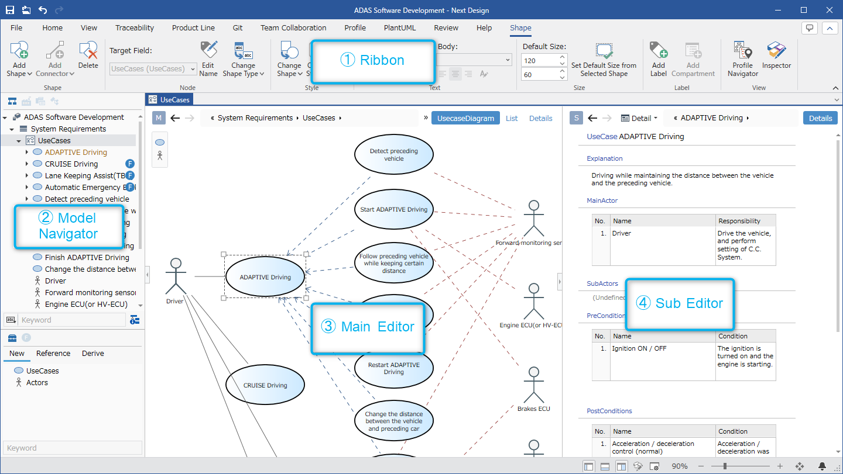Switch main editor to Details view

(x=541, y=118)
